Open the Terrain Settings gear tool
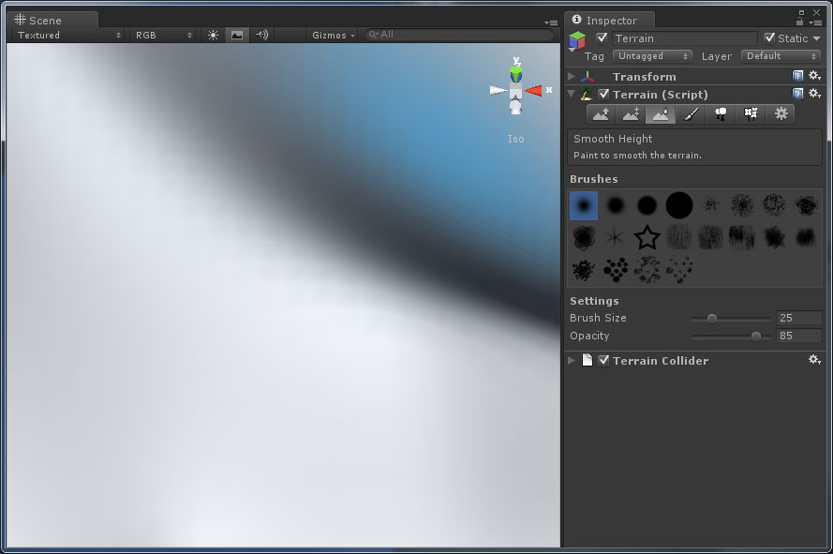The width and height of the screenshot is (833, 554). (781, 114)
